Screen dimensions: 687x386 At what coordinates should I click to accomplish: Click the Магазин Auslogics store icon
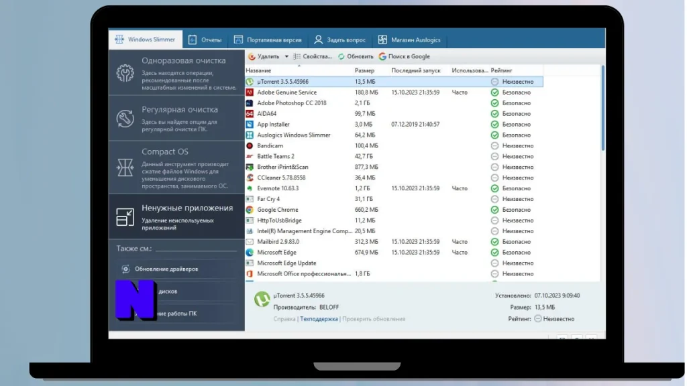(382, 40)
